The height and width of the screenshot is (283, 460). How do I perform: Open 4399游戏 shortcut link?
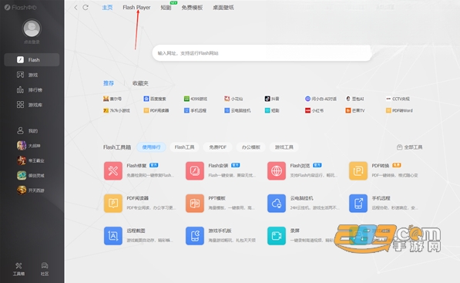(x=196, y=99)
